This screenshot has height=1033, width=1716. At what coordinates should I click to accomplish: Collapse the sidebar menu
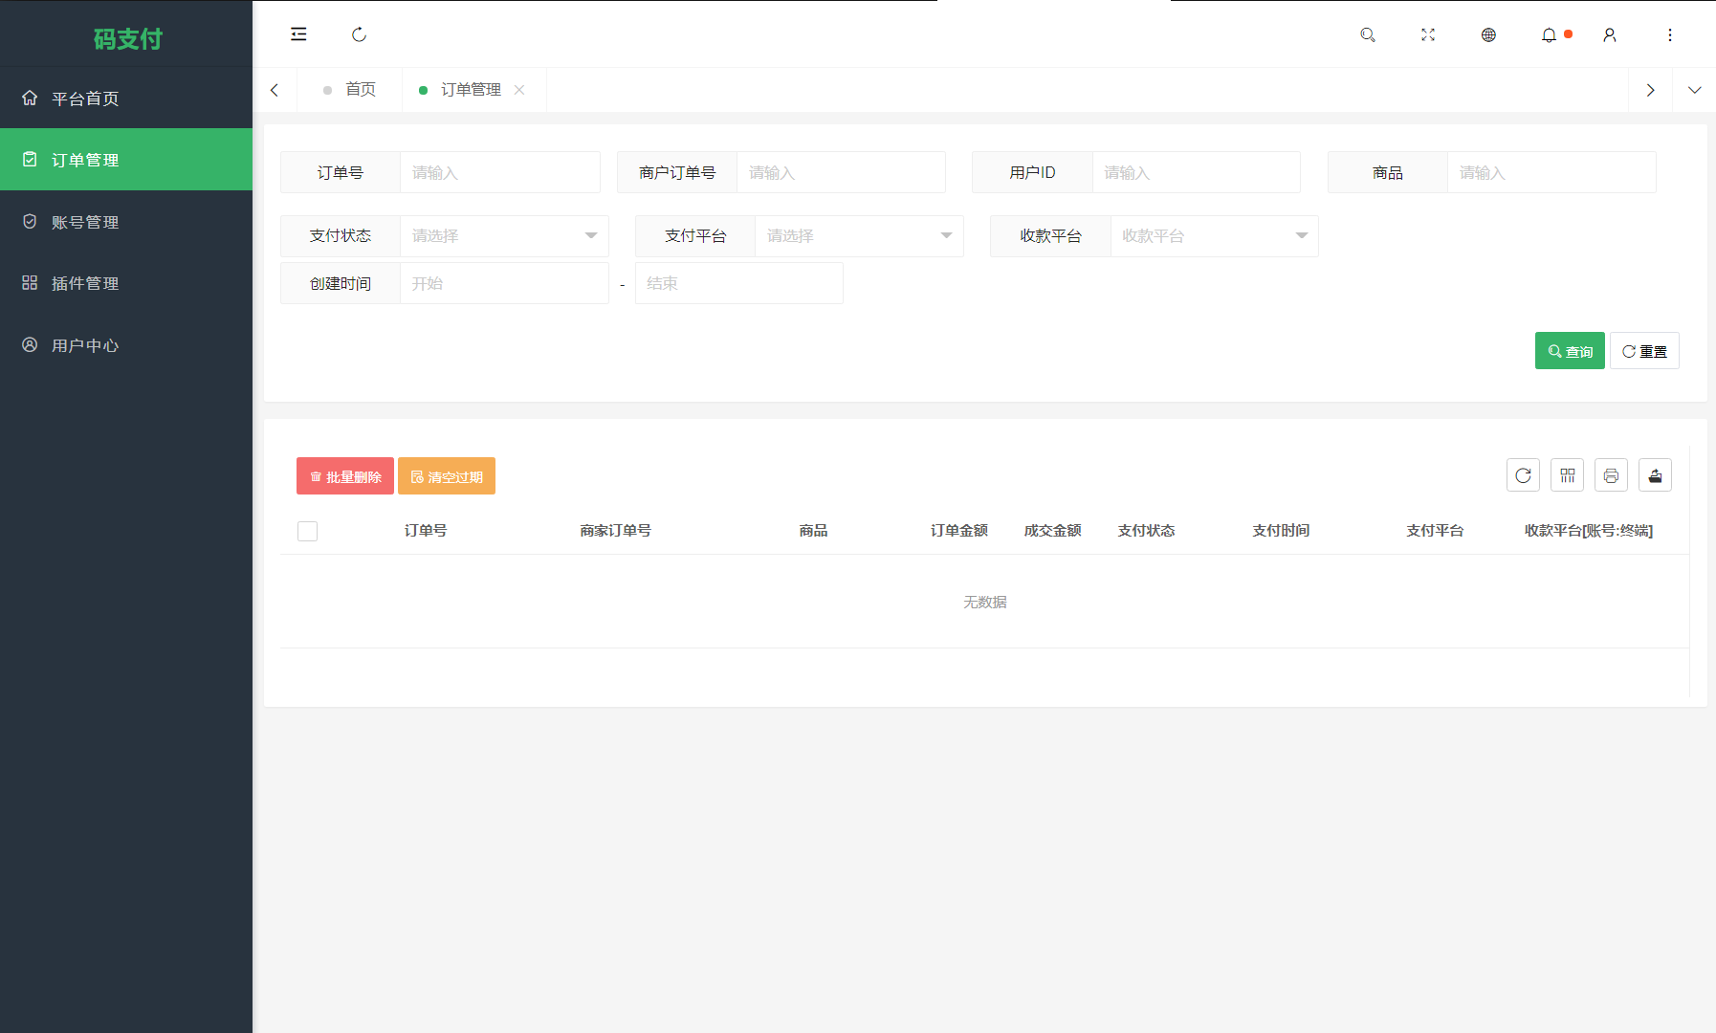click(x=298, y=34)
